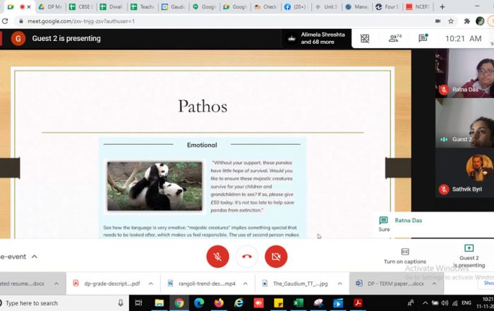494x311 pixels.
Task: Click the panda image in the slide
Action: [x=155, y=186]
